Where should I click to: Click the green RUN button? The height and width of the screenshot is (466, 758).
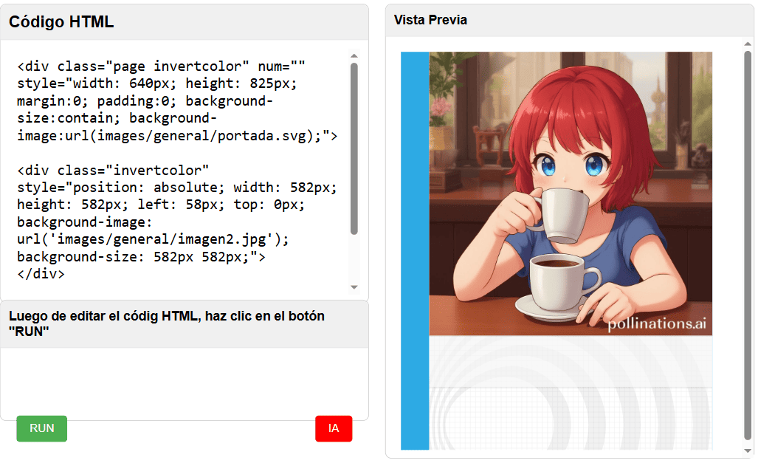(42, 428)
